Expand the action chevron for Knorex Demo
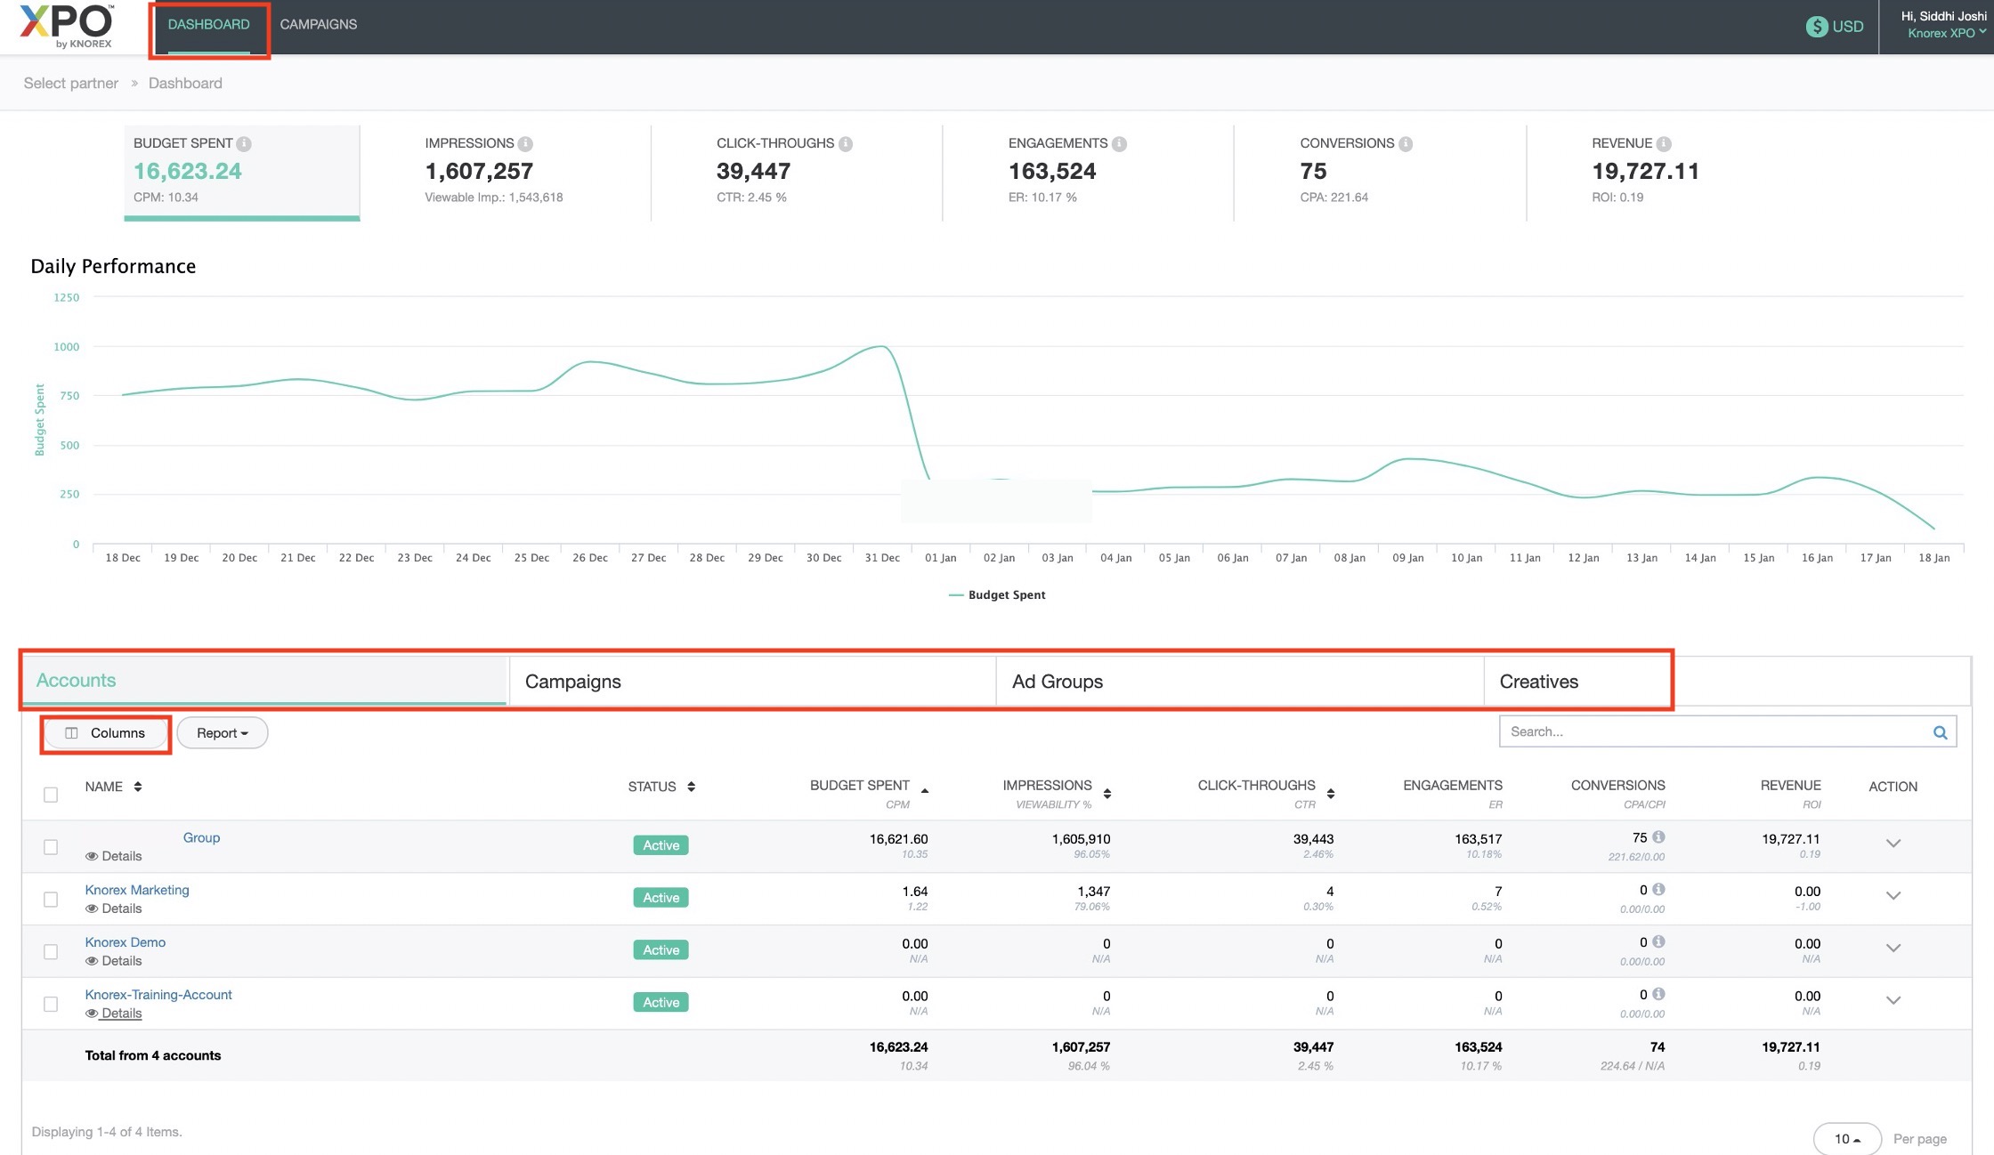 (1893, 949)
